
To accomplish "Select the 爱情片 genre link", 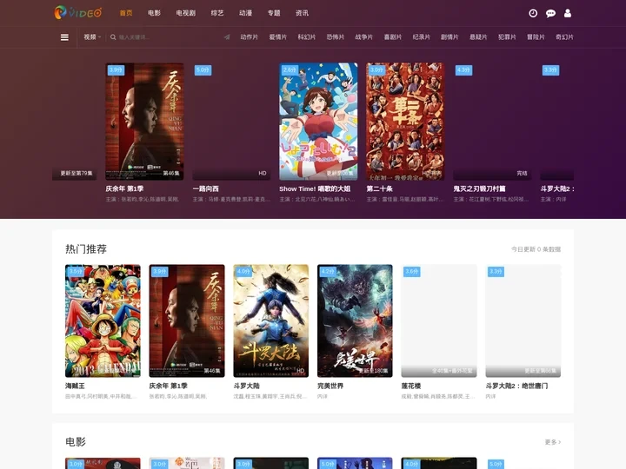I will click(x=278, y=37).
